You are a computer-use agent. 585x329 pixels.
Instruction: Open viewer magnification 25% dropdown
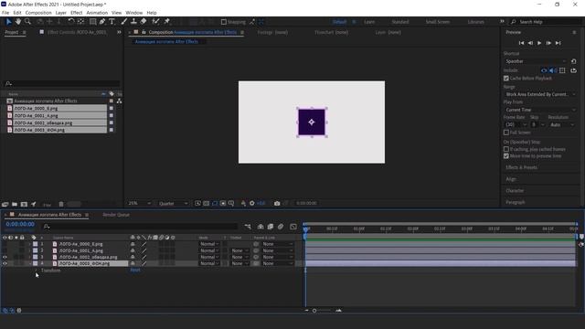[x=140, y=203]
